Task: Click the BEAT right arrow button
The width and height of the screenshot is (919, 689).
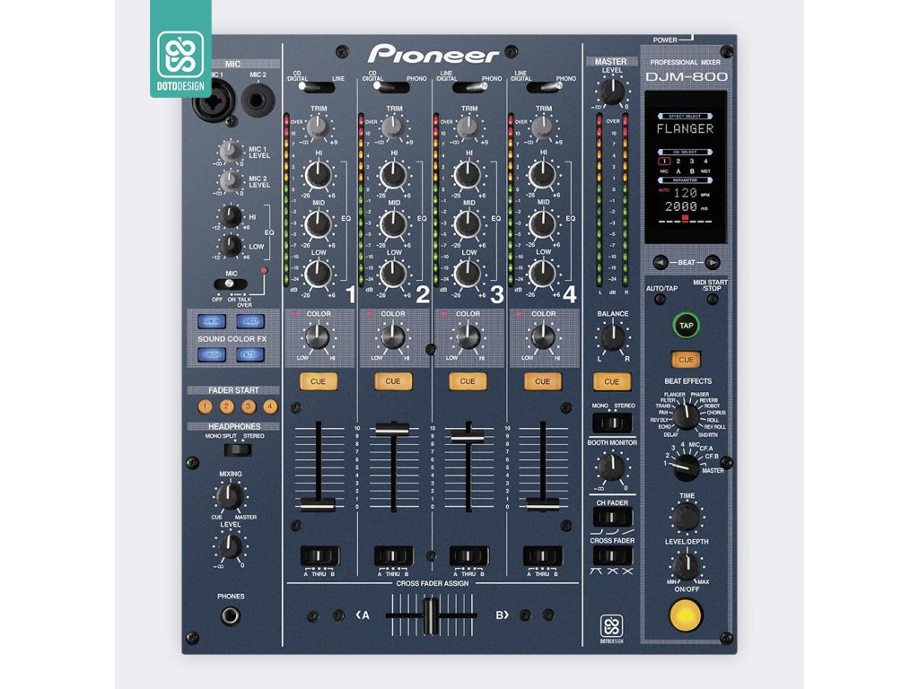Action: pyautogui.click(x=712, y=263)
